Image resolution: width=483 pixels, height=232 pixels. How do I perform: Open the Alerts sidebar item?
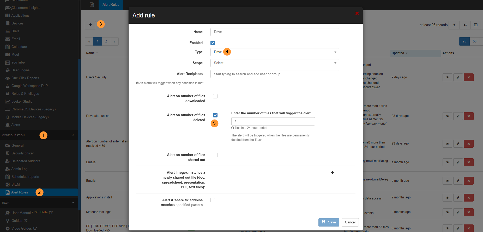coord(16,125)
